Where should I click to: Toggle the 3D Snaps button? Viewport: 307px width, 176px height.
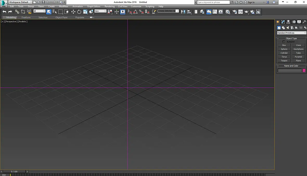[x=130, y=12]
